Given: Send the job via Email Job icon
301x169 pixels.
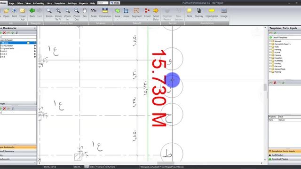Looking at the screenshot, I should tap(23, 14).
